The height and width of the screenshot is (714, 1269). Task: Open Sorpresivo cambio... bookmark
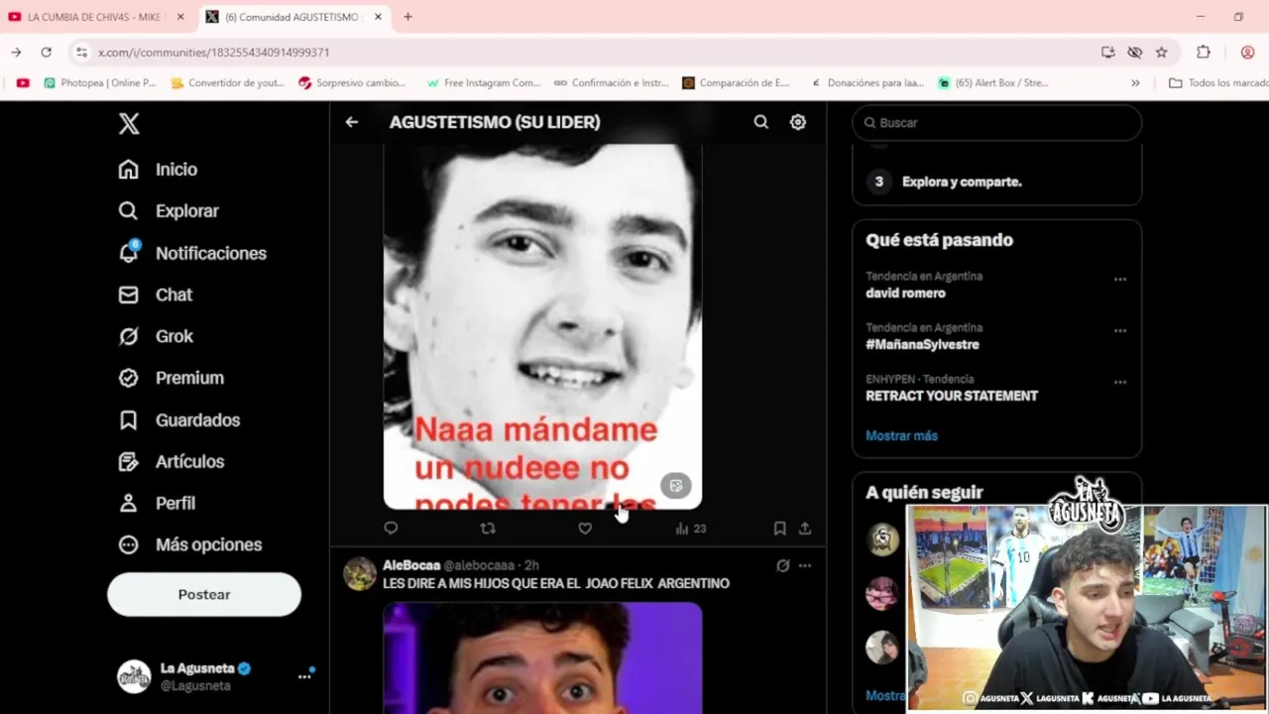coord(352,83)
